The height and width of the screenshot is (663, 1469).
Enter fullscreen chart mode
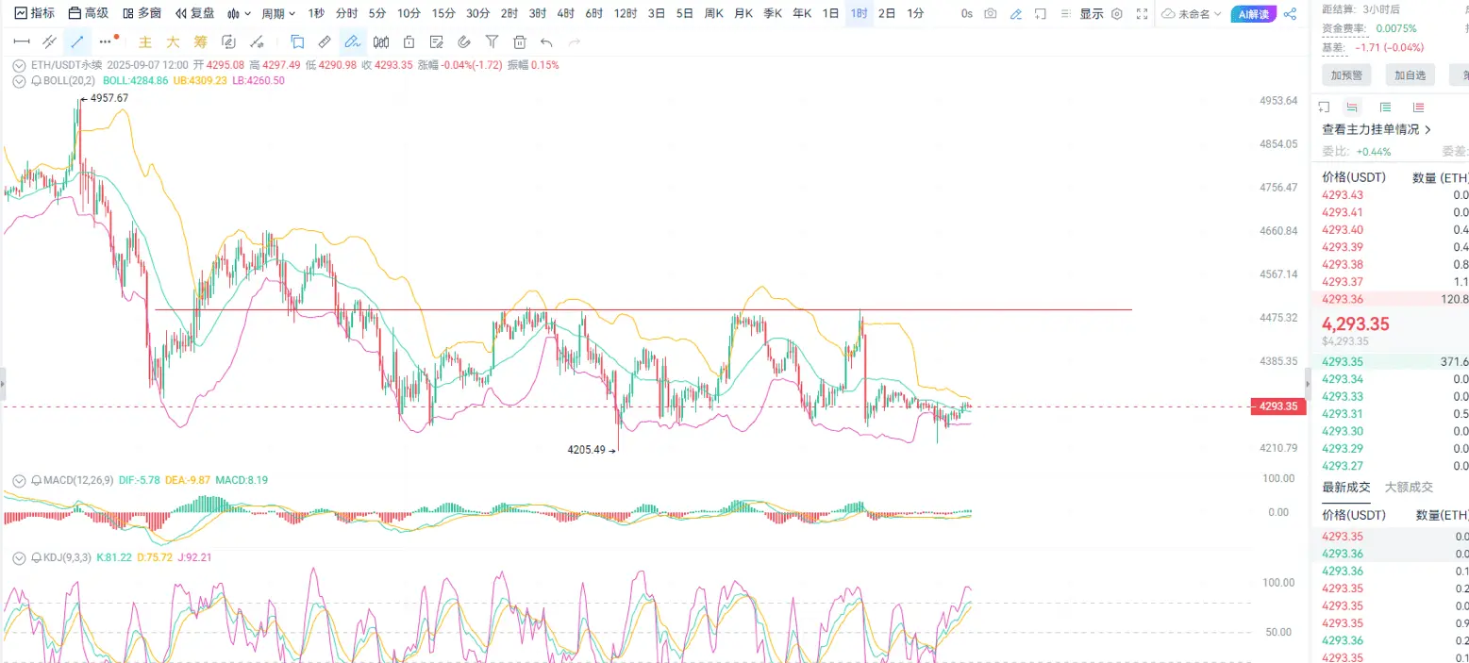pos(1142,13)
